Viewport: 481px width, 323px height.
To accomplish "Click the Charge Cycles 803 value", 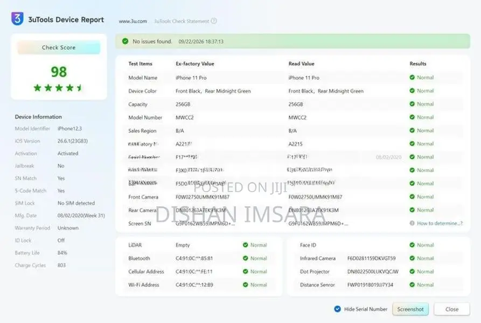I will point(61,265).
